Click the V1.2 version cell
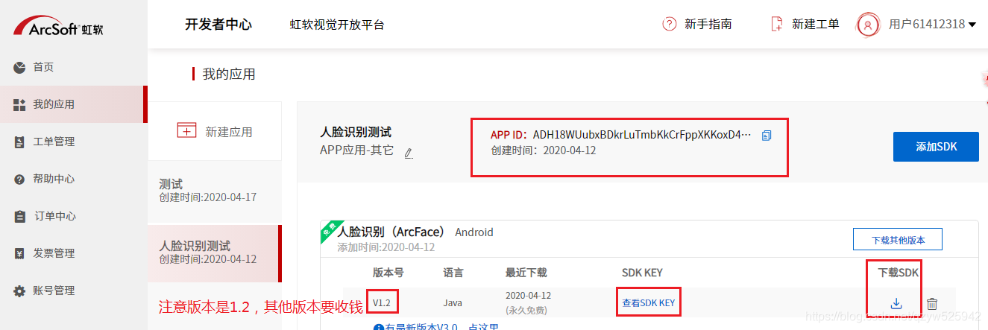 coord(382,302)
